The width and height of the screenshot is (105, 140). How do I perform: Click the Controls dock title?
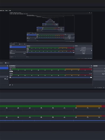tap(95, 66)
